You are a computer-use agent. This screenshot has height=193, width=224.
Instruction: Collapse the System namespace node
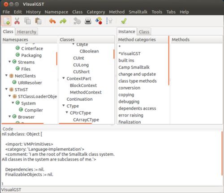[x=13, y=103]
